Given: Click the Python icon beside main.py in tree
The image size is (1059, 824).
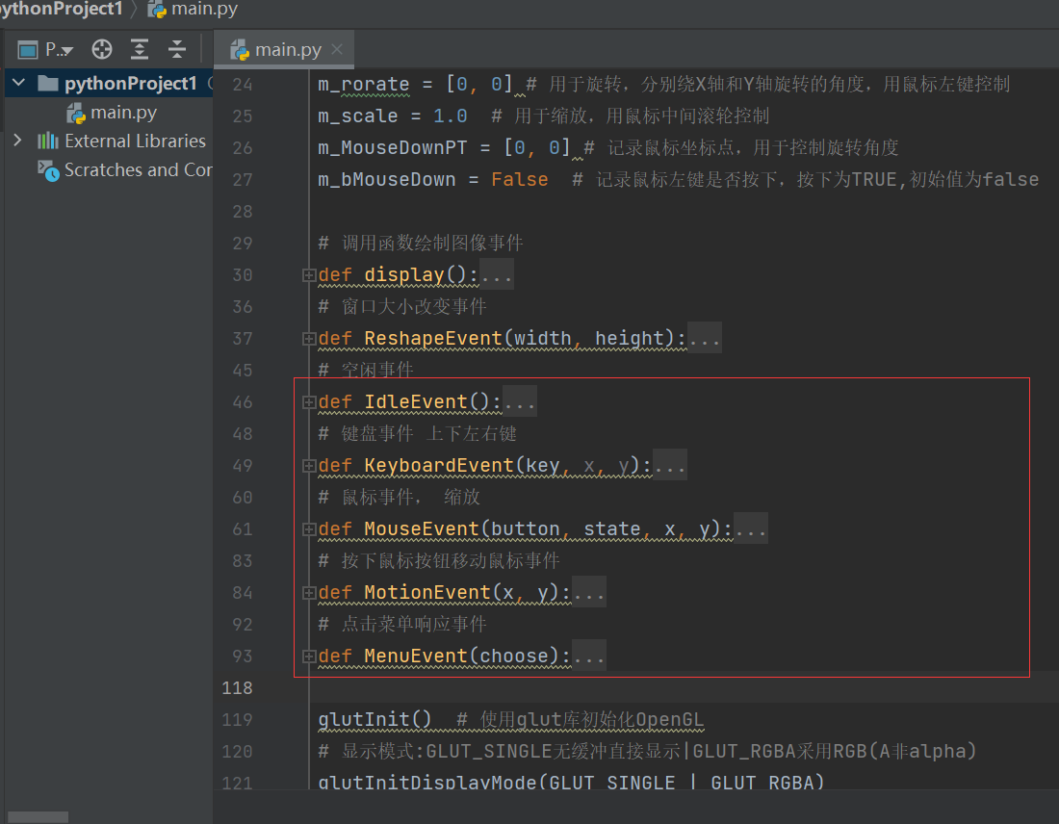Looking at the screenshot, I should click(x=76, y=113).
